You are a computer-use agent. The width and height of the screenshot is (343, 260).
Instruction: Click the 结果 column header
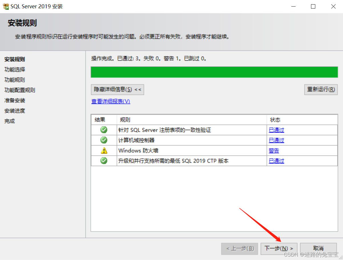point(104,120)
